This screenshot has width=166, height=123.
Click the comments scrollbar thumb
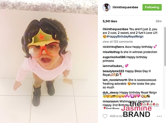[165, 47]
